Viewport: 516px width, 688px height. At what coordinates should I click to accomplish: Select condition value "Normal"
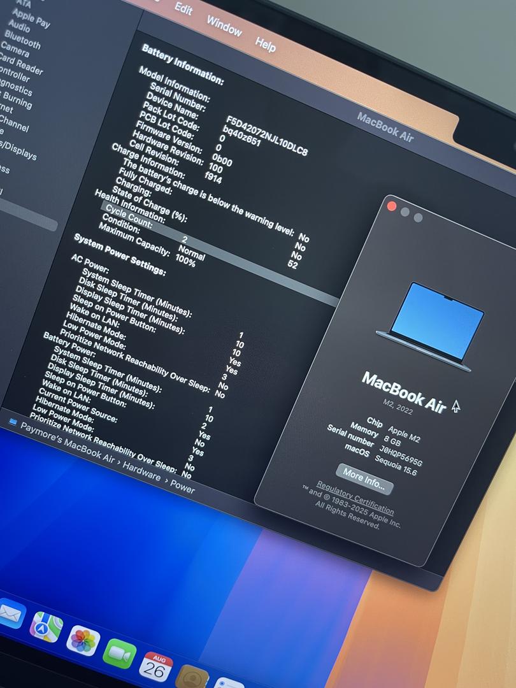pos(192,253)
